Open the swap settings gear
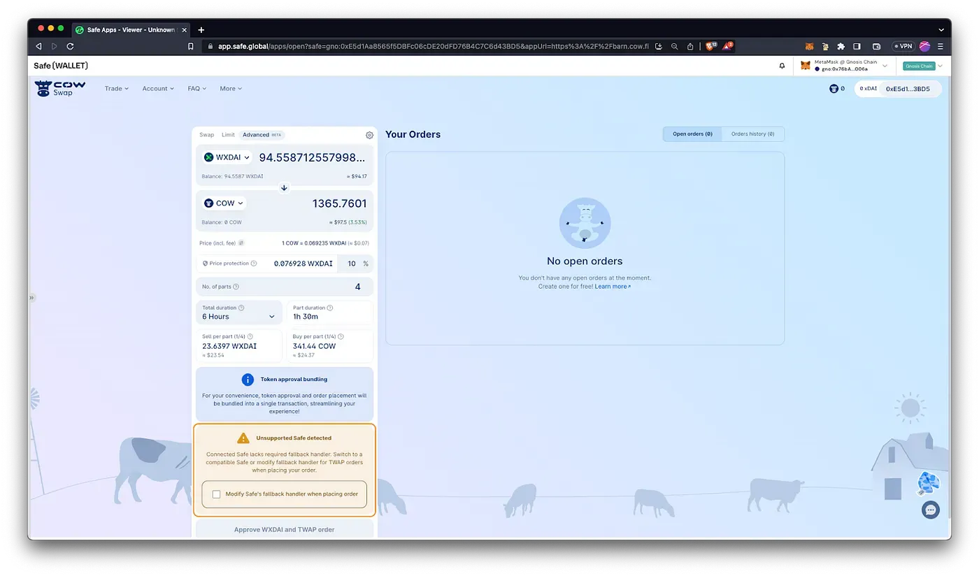The width and height of the screenshot is (979, 576). (x=369, y=135)
